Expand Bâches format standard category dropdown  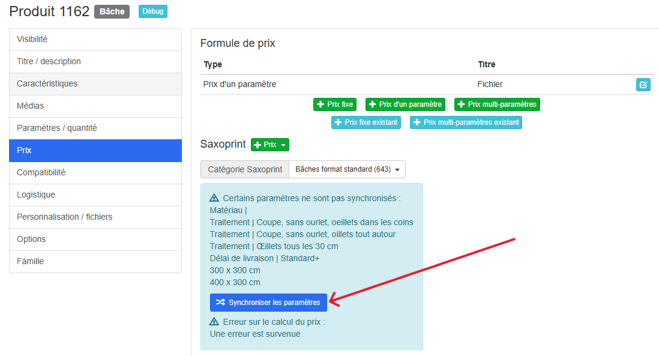coord(347,169)
